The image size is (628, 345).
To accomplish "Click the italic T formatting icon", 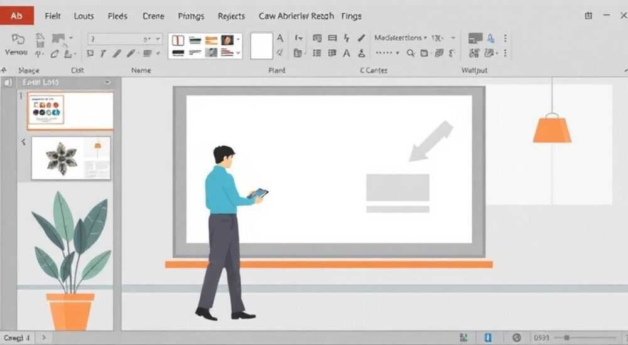I will click(x=103, y=53).
